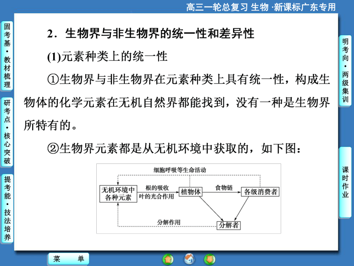Click the 植物体 diagram box
Screen dimensions: 354x266
point(191,192)
